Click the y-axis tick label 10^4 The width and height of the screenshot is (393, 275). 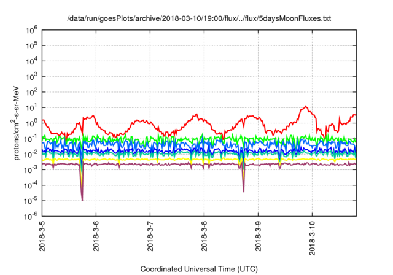(31, 61)
